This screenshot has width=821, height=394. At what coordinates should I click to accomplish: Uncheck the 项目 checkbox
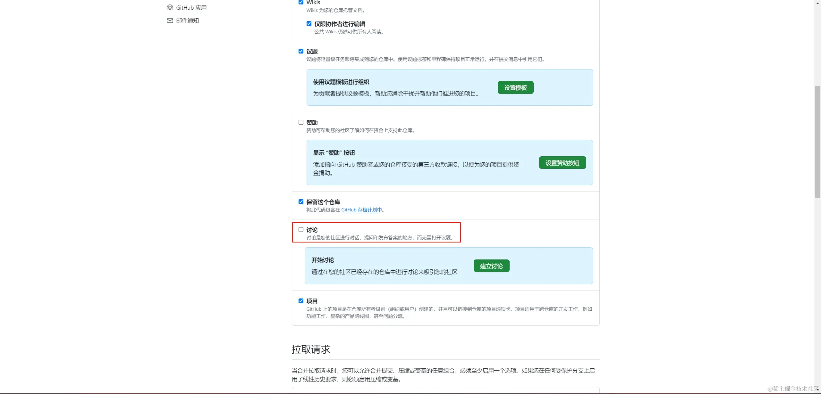pyautogui.click(x=301, y=301)
